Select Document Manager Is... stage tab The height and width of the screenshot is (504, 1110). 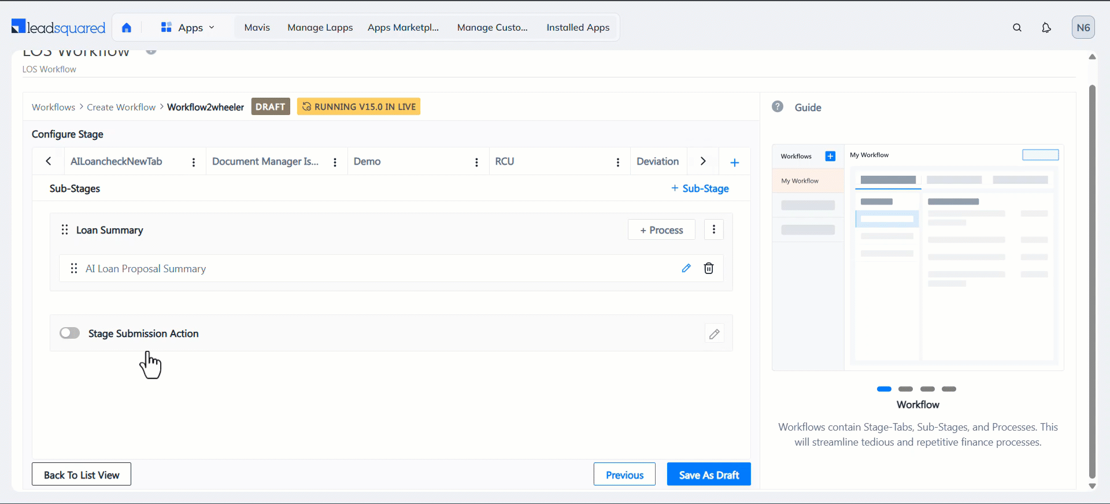[265, 161]
